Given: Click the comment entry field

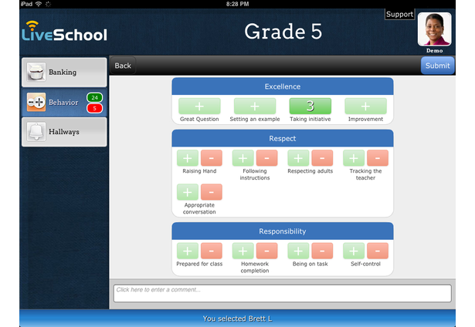Looking at the screenshot, I should 283,293.
